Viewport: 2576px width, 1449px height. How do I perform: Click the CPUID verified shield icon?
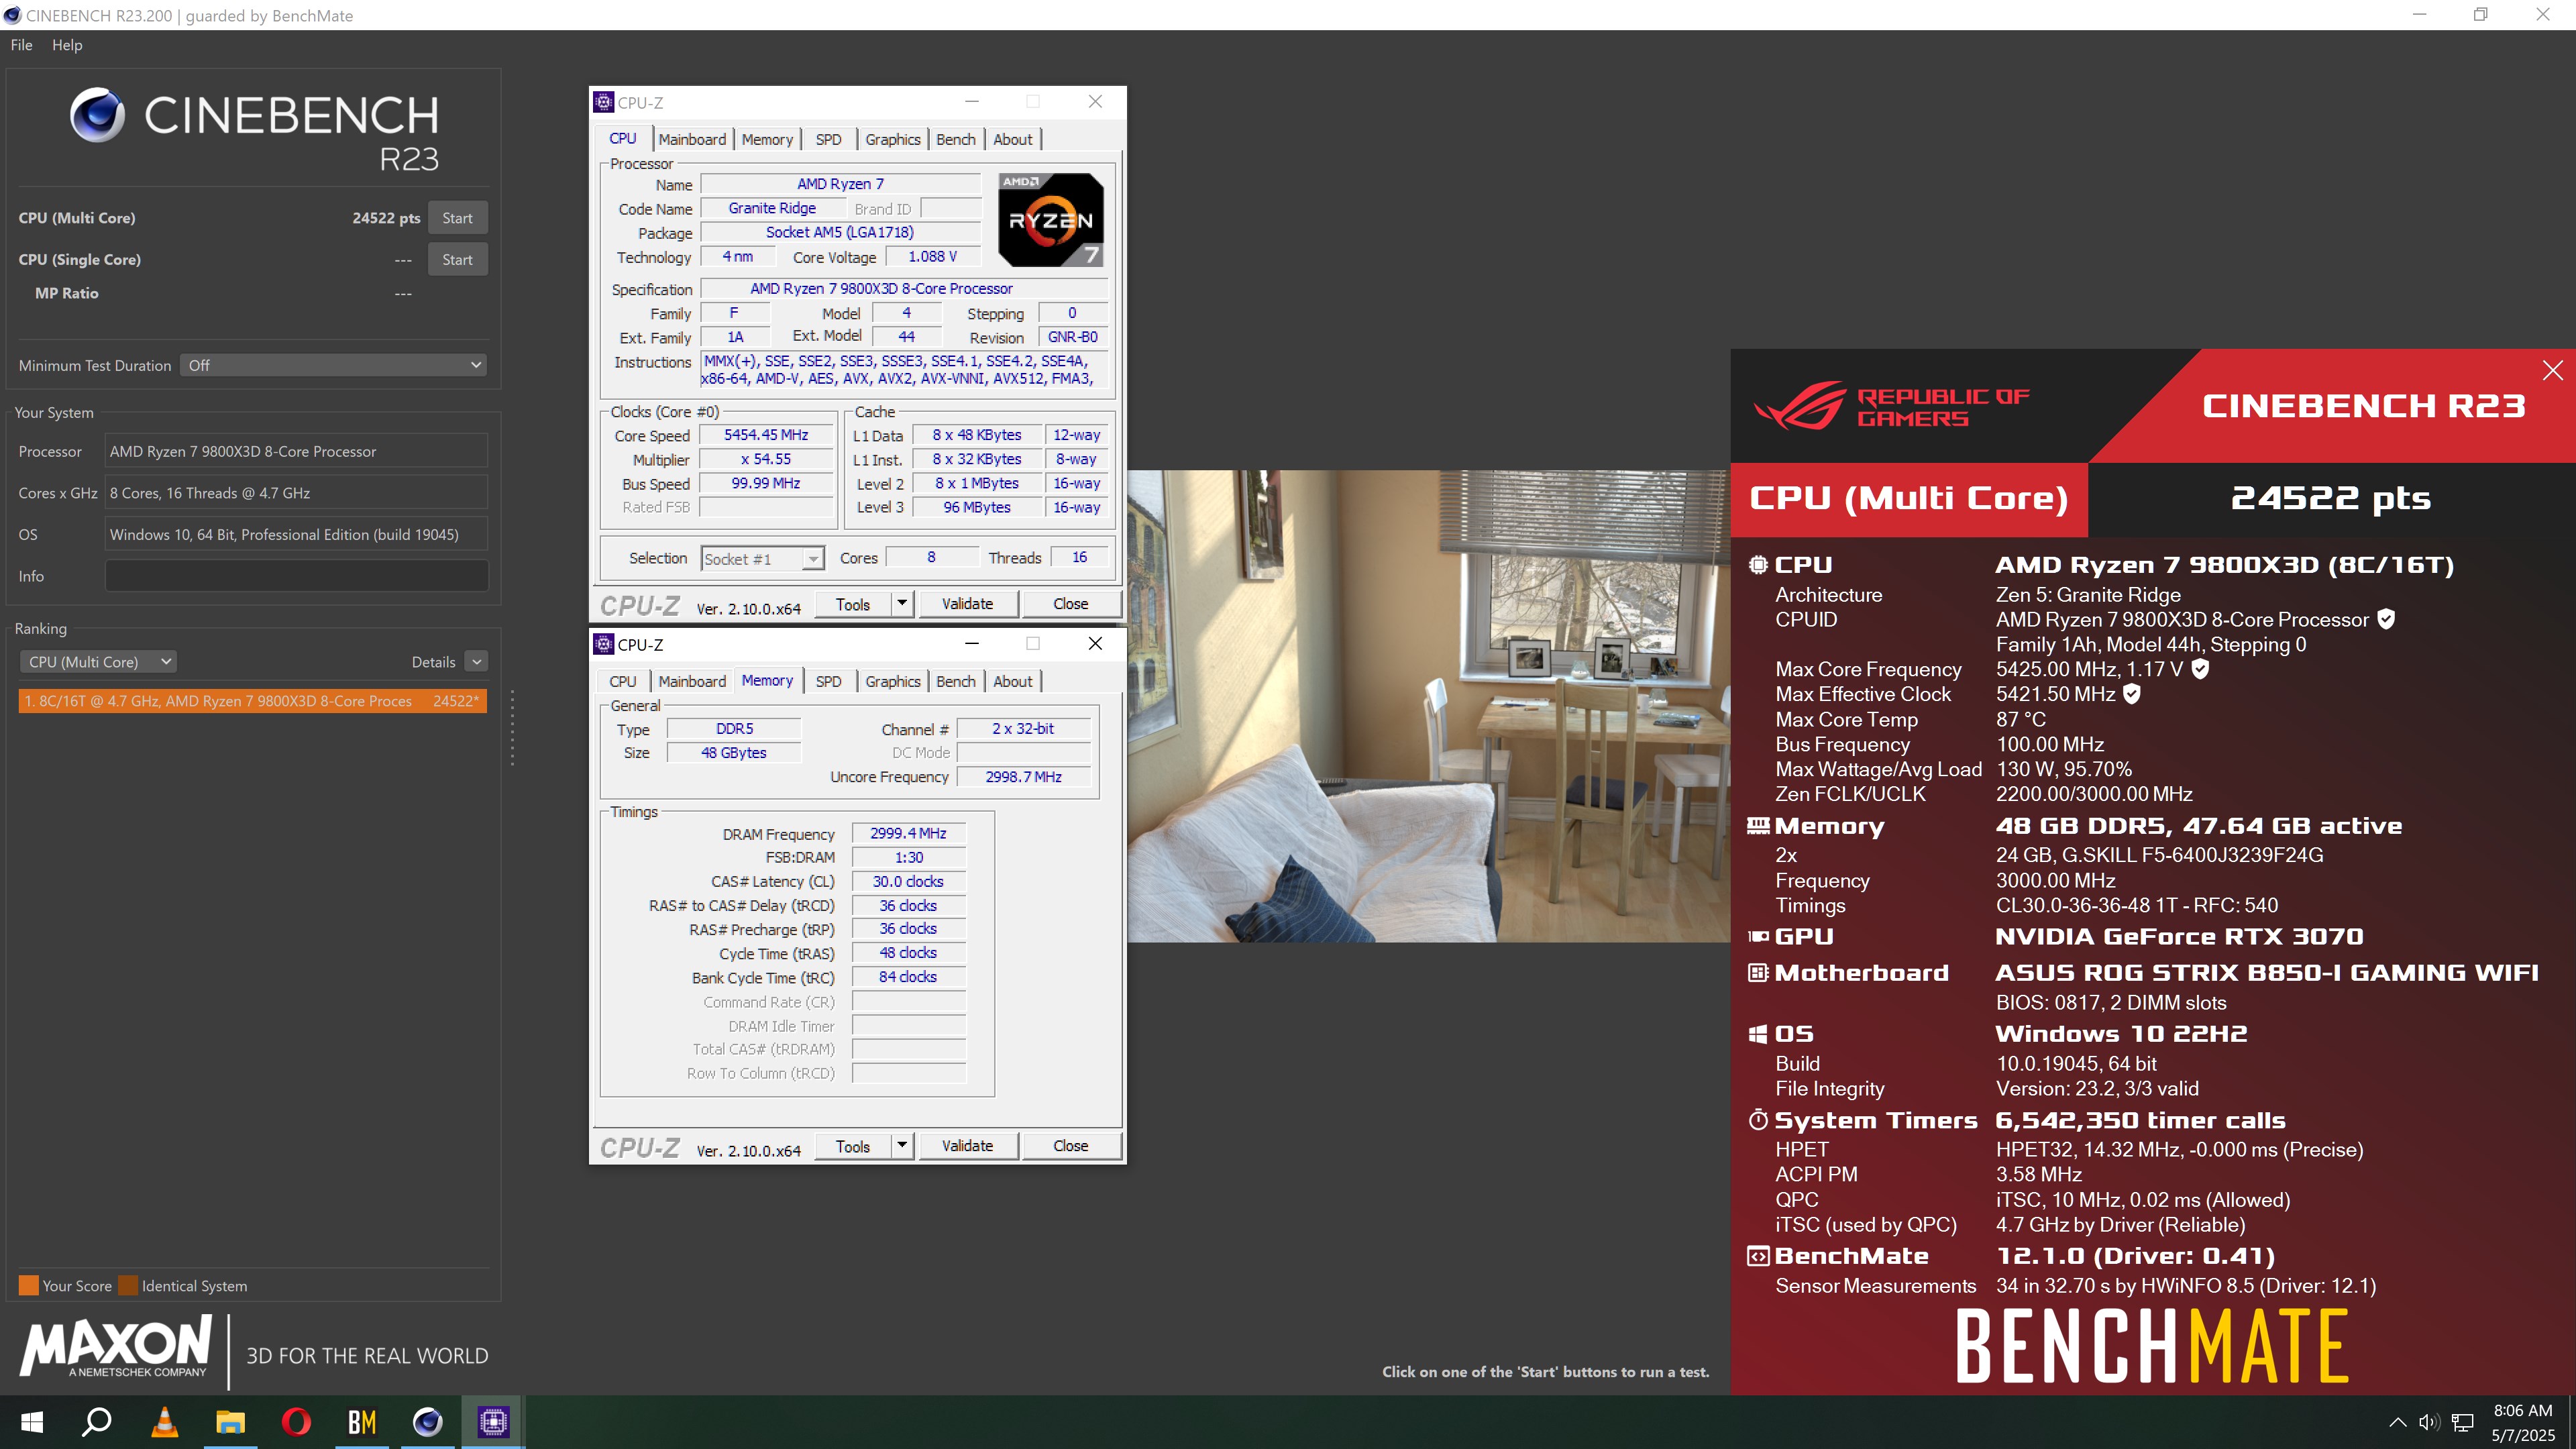2386,619
